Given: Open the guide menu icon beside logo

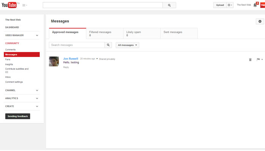Looking at the screenshot, I should 25,5.
